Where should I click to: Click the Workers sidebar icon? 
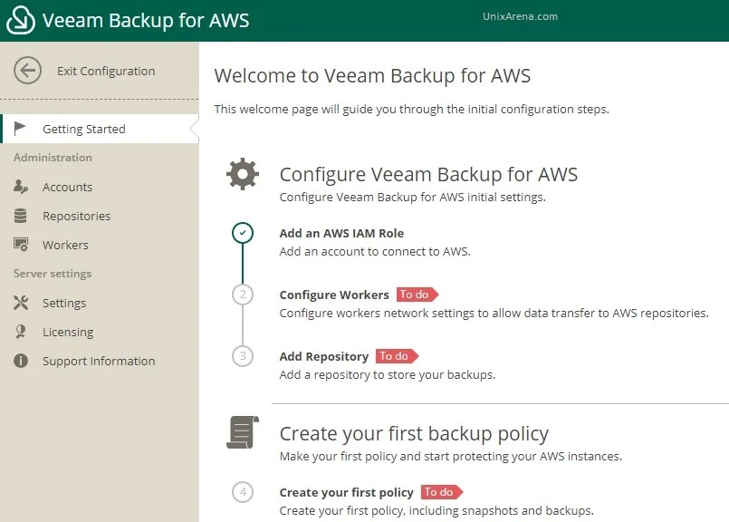pos(20,245)
